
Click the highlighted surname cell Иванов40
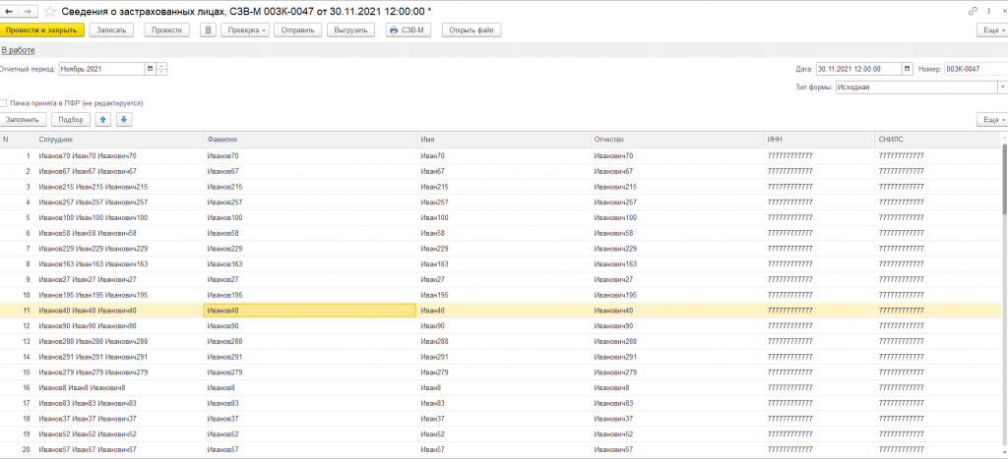(x=310, y=310)
